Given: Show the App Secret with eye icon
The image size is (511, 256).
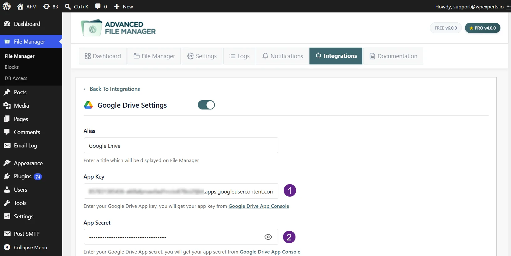Looking at the screenshot, I should pos(268,237).
